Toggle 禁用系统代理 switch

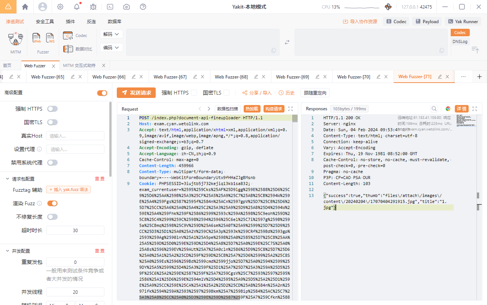pyautogui.click(x=52, y=163)
